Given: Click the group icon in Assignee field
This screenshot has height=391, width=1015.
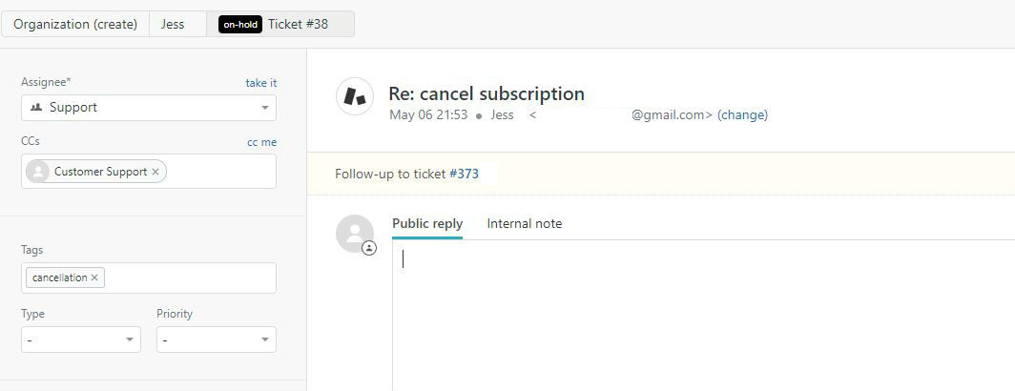Looking at the screenshot, I should [36, 108].
